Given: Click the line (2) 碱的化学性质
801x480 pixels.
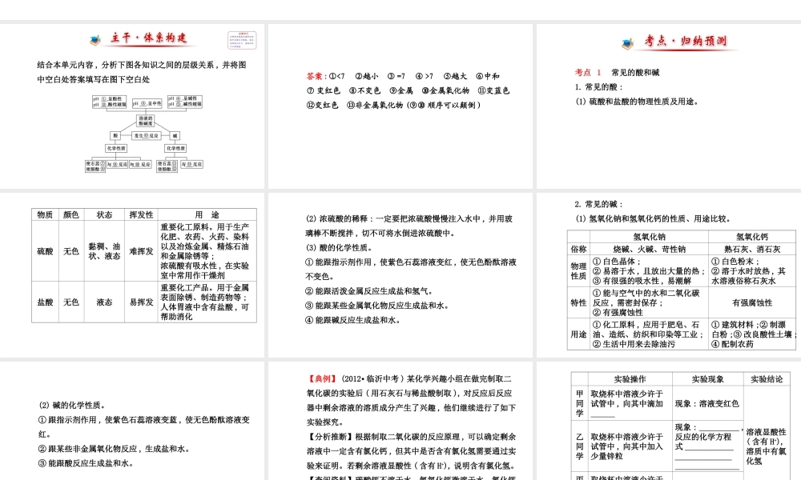Looking at the screenshot, I should [x=72, y=406].
